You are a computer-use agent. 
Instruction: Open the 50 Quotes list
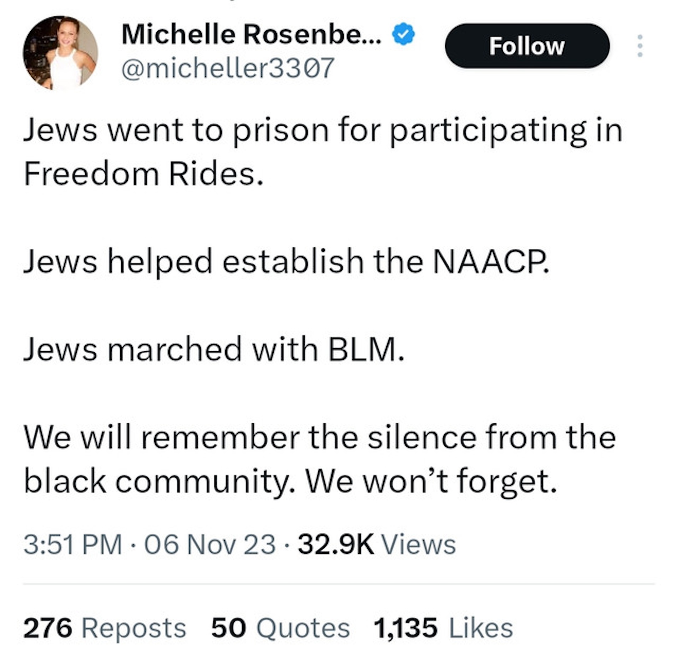280,628
